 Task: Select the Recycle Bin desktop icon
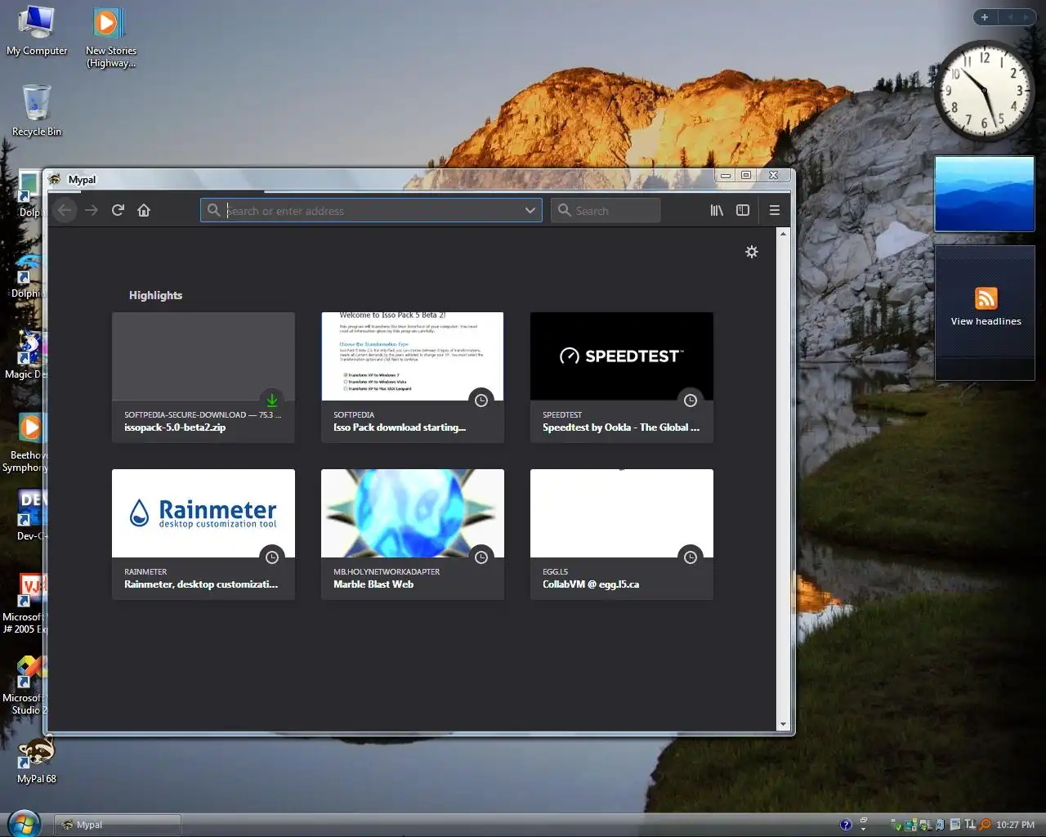point(37,110)
